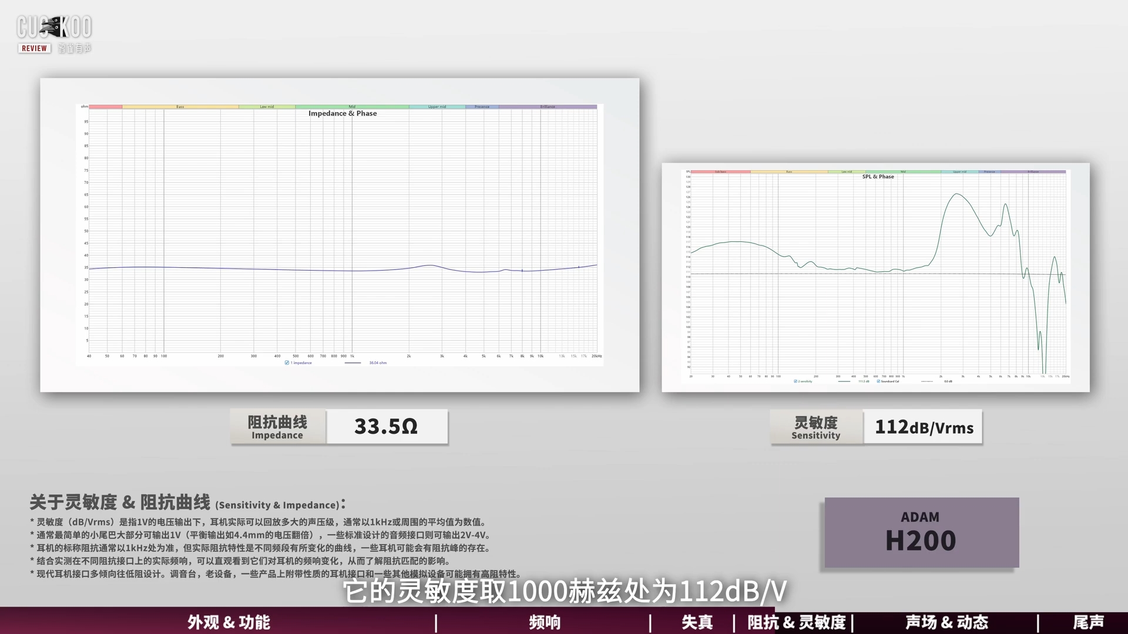Screen dimensions: 1128x634
Task: Open the 外观 & 功能 chapter tab
Action: (x=229, y=622)
